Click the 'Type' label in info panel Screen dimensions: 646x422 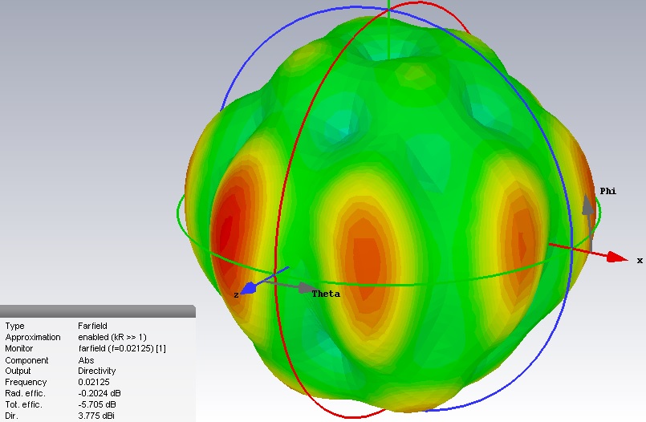(14, 326)
